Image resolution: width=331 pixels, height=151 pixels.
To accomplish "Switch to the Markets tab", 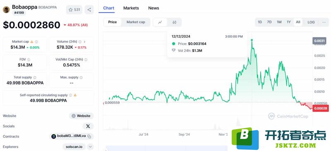I will tap(131, 8).
